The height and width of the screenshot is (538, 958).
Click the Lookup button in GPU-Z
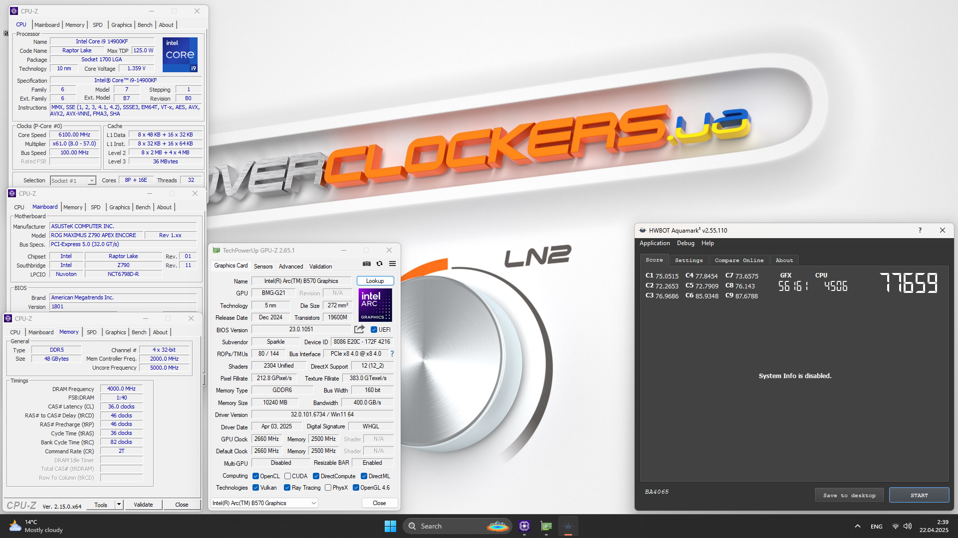375,281
